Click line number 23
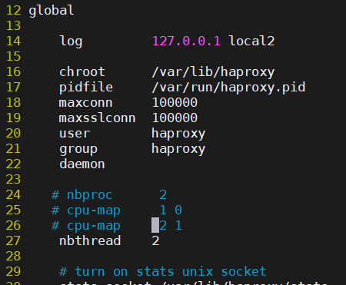 pyautogui.click(x=13, y=180)
